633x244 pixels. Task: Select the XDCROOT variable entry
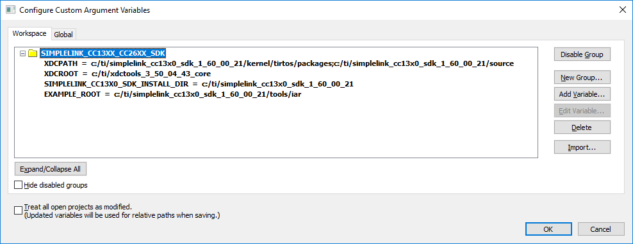point(127,74)
